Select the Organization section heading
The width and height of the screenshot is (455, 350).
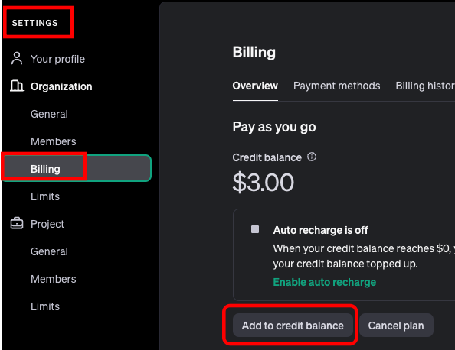point(61,86)
